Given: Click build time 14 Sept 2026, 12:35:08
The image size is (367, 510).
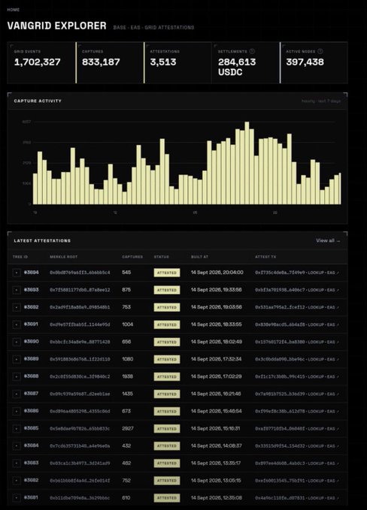Looking at the screenshot, I should pyautogui.click(x=217, y=498).
